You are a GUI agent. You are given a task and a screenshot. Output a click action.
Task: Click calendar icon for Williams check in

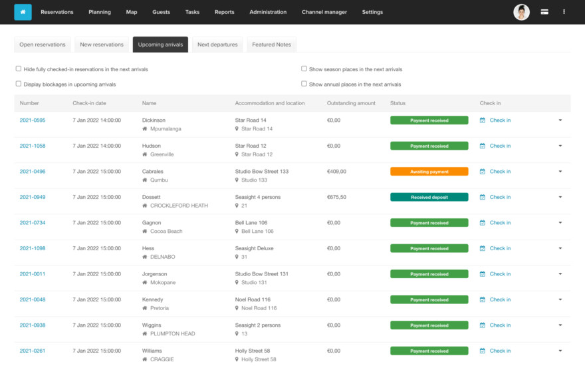483,351
